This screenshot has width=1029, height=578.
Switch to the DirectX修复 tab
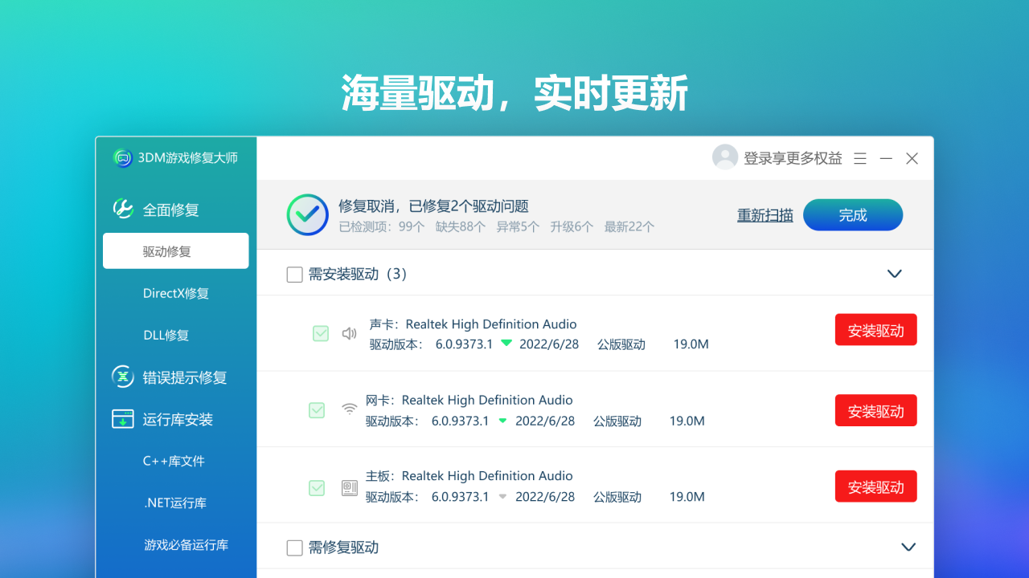[175, 293]
